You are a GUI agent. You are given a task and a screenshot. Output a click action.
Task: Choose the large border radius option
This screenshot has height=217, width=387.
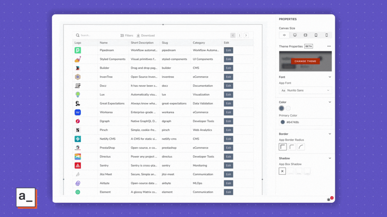coord(301,147)
